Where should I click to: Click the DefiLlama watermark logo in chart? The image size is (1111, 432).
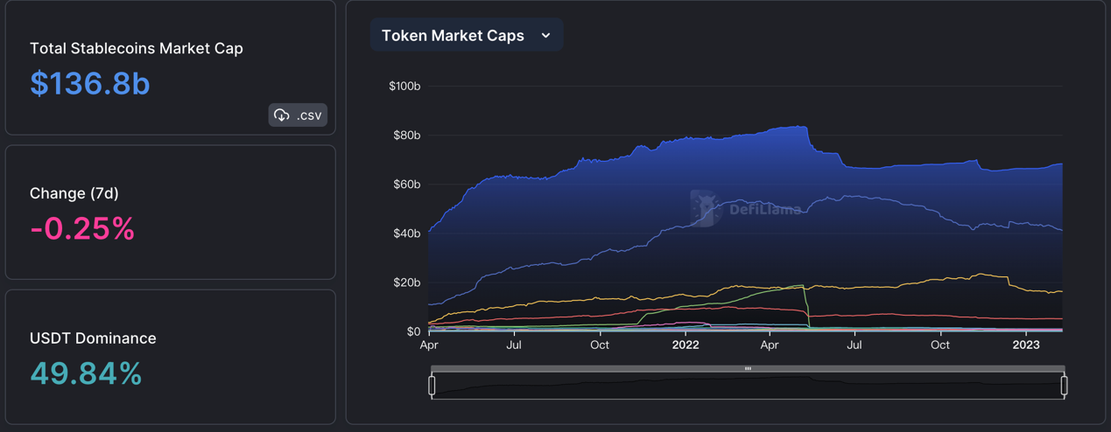[704, 208]
